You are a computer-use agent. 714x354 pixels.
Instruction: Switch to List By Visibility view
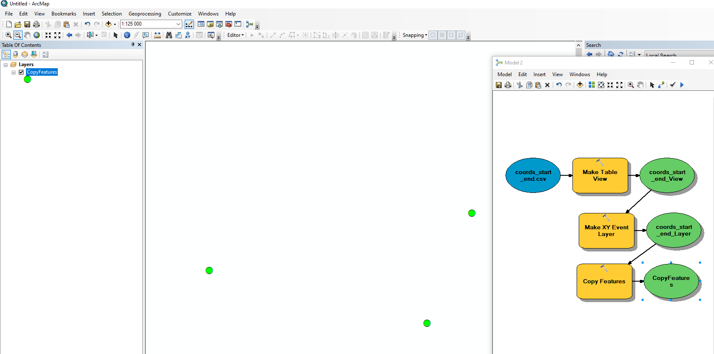tap(25, 54)
